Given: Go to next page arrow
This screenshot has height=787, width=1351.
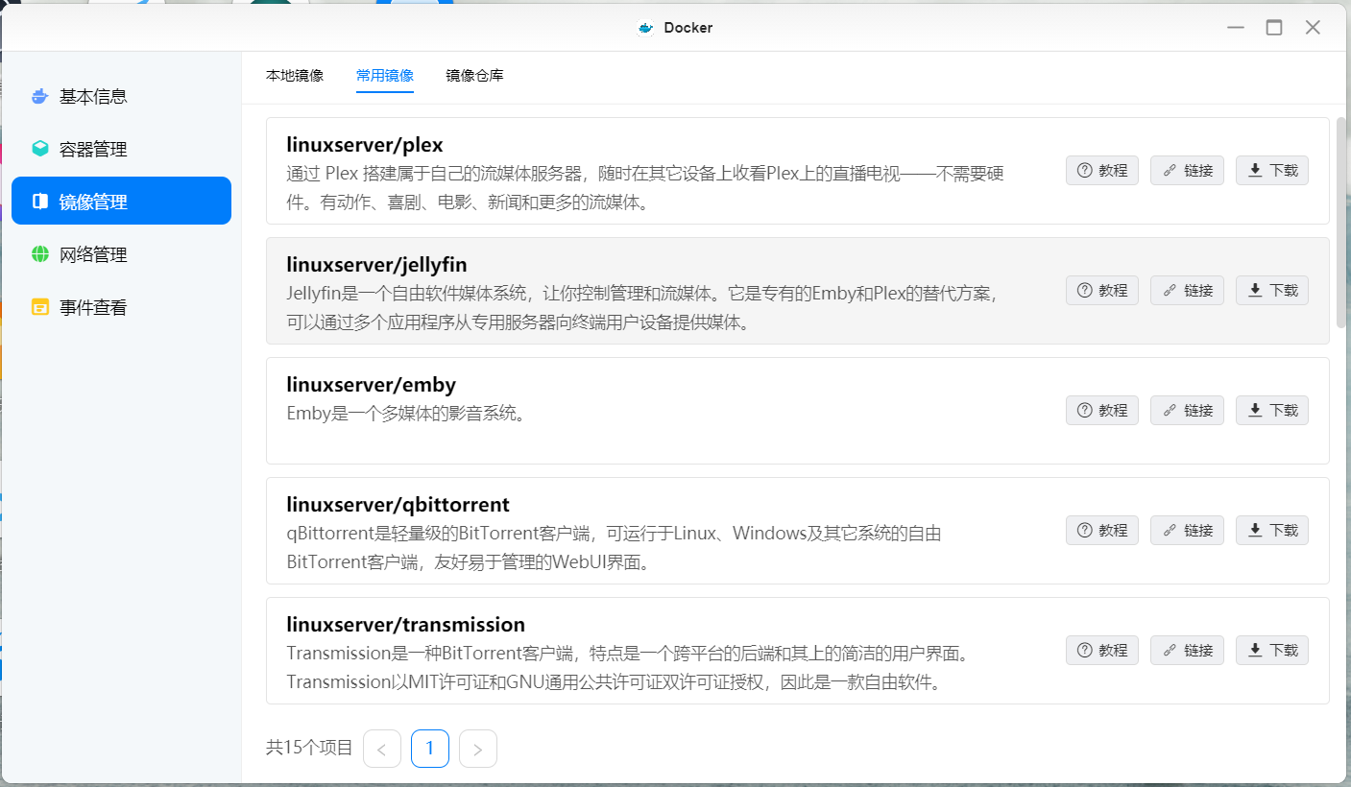Looking at the screenshot, I should (x=478, y=749).
